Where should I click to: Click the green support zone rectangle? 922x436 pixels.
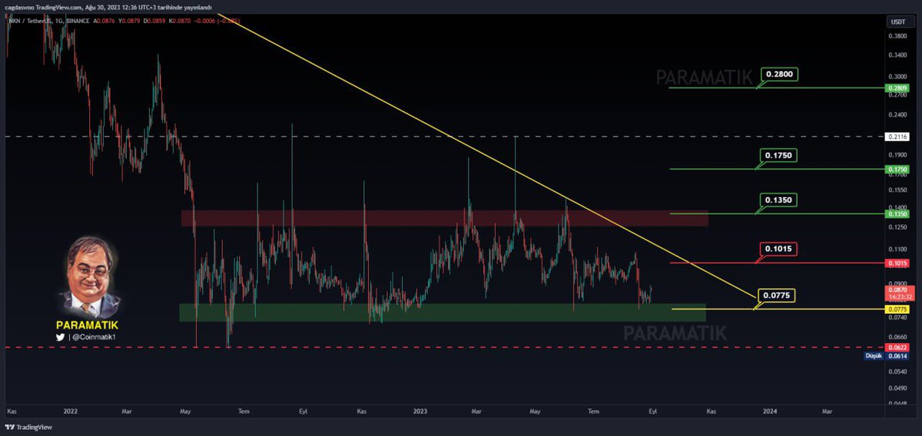442,312
